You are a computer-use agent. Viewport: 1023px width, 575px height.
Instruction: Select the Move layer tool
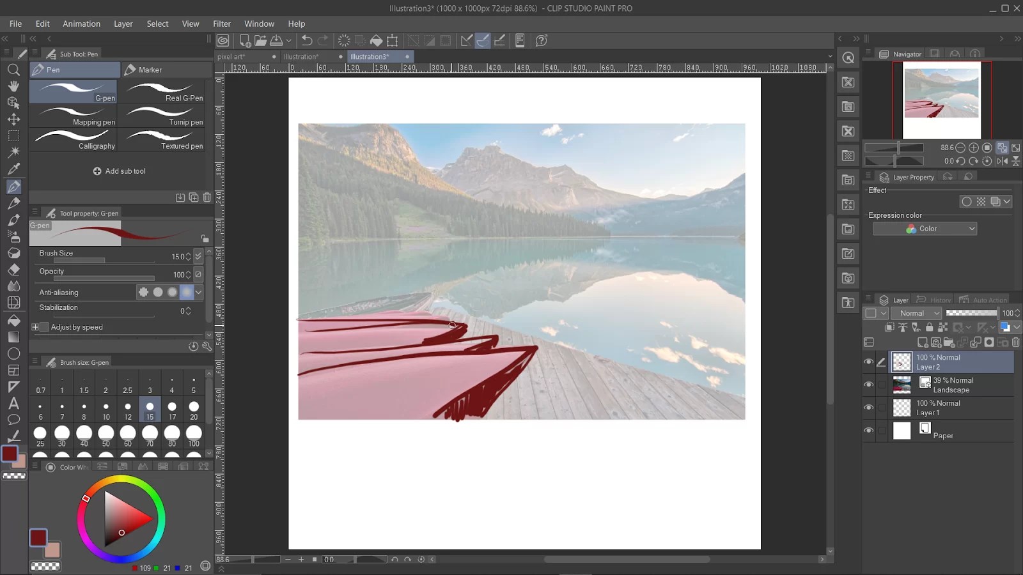[x=13, y=119]
